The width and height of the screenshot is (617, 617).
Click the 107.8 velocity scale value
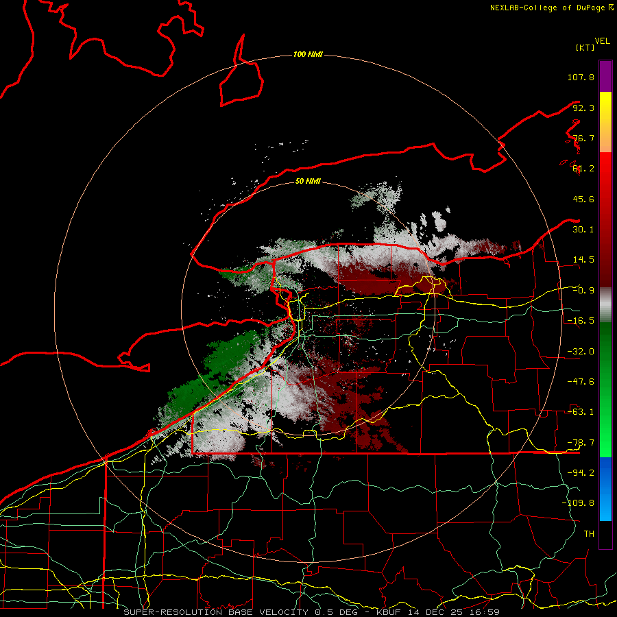pyautogui.click(x=581, y=77)
